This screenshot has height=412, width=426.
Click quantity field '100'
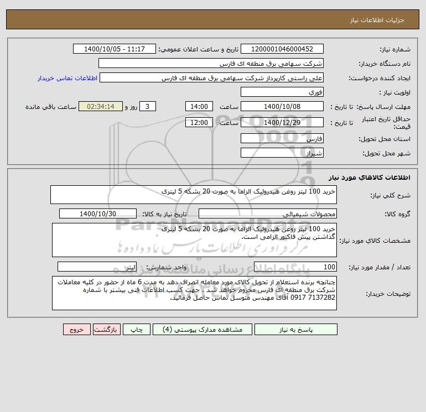(x=295, y=267)
